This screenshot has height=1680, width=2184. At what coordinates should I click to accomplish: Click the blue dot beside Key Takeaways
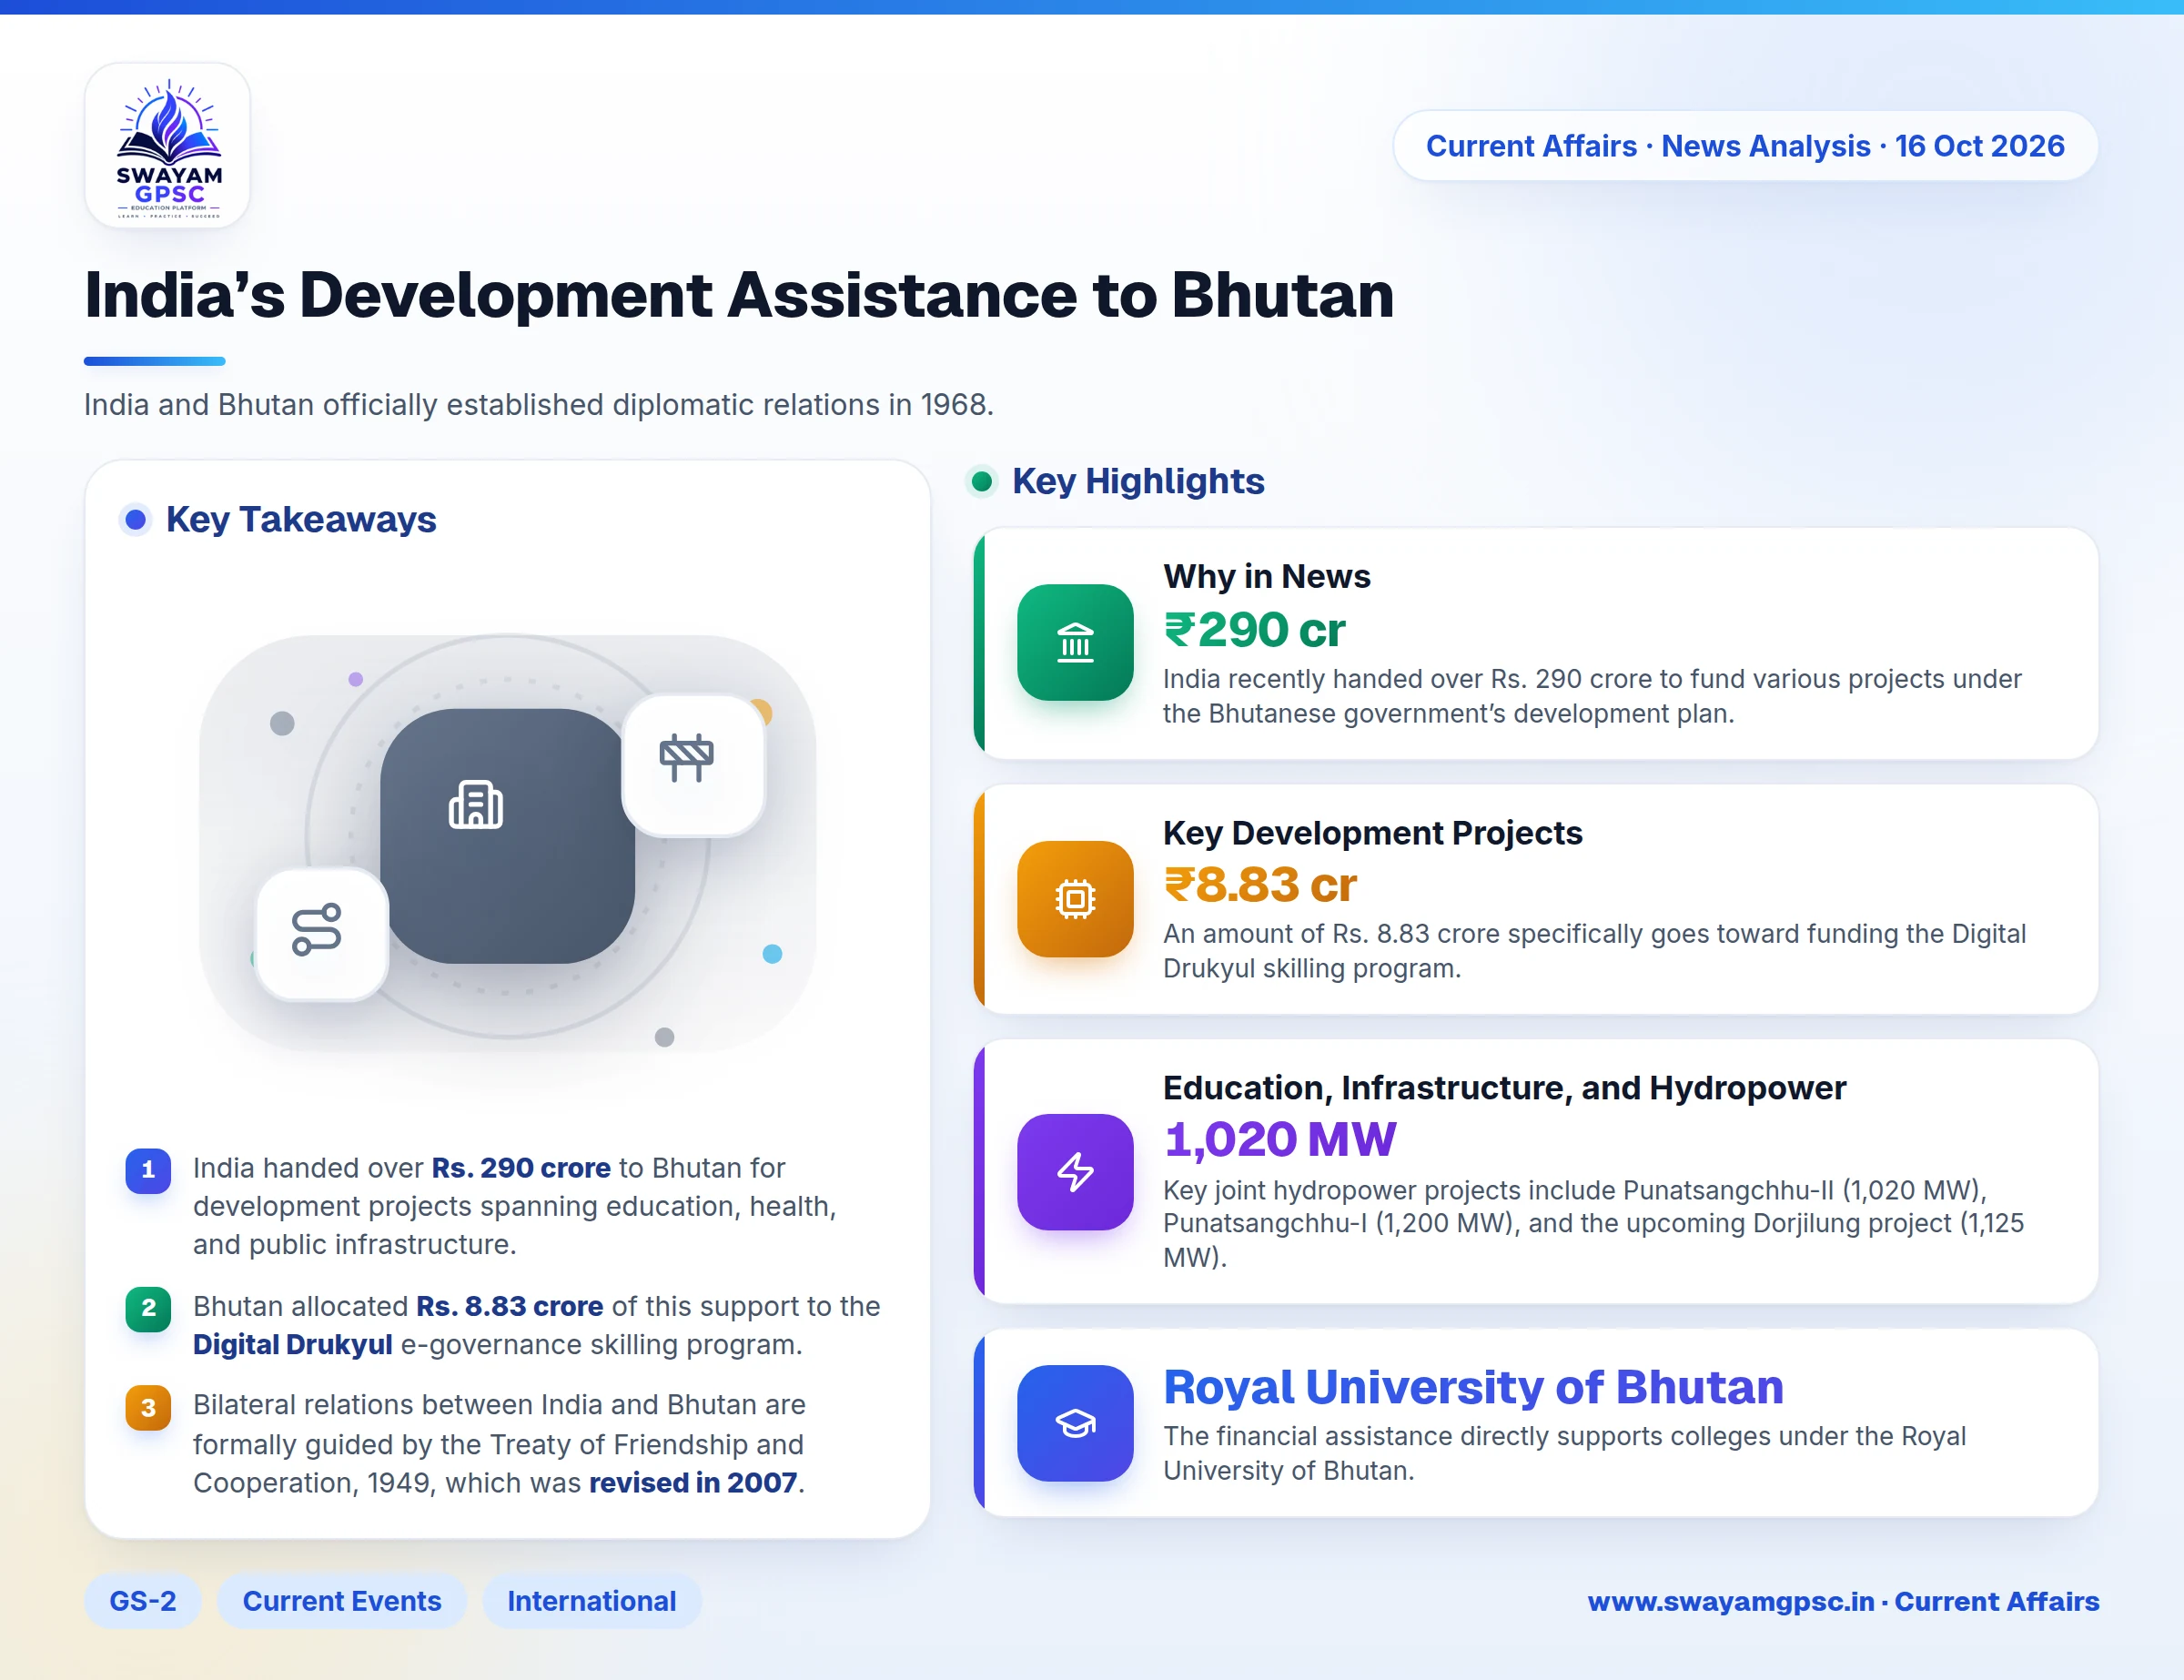(x=136, y=519)
